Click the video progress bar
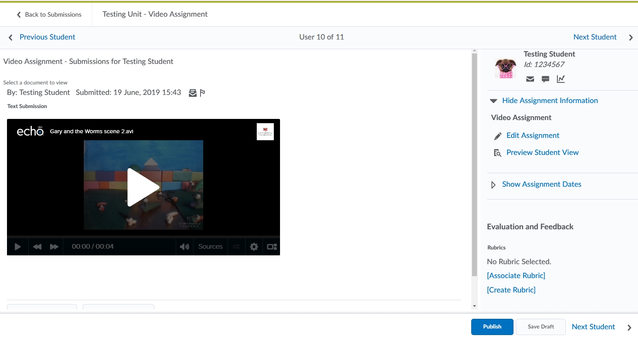 [144, 236]
